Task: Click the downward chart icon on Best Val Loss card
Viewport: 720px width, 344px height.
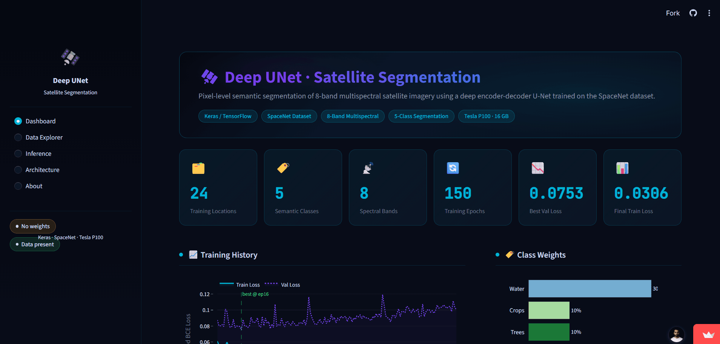Action: coord(538,168)
